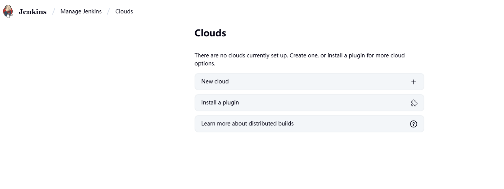Click the word "options." in the description
This screenshot has width=504, height=189.
(x=205, y=64)
